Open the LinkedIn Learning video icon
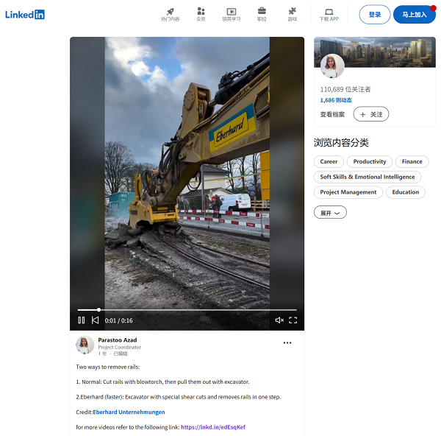Viewport: 441px width, 436px height. (232, 12)
